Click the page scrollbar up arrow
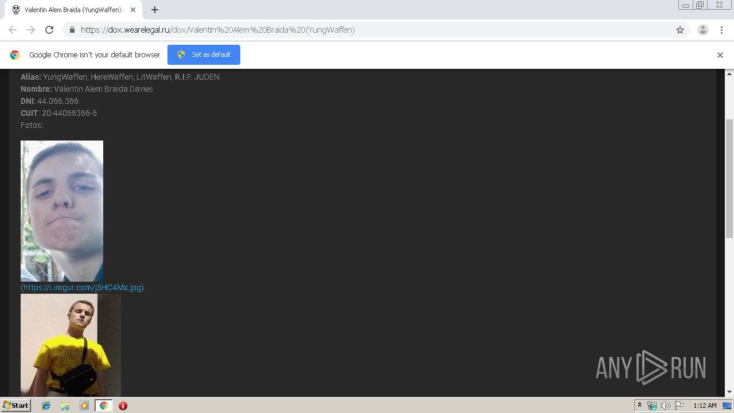The width and height of the screenshot is (734, 413). 729,74
